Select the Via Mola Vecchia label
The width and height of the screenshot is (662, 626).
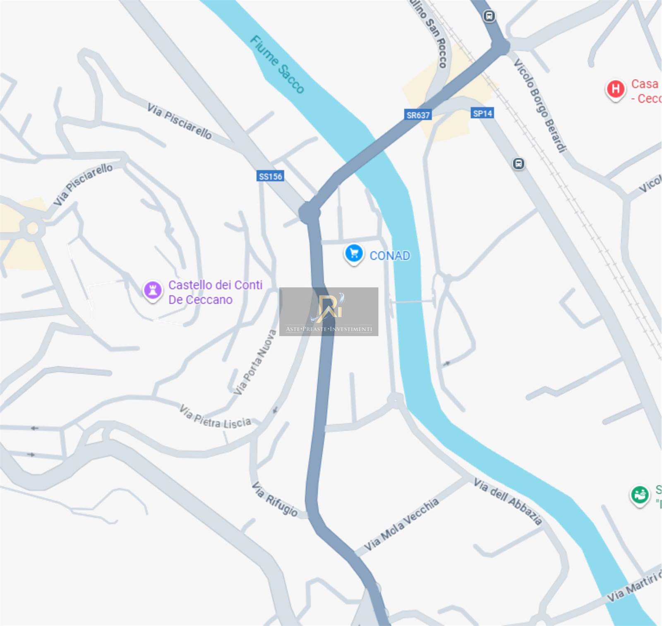tap(401, 525)
